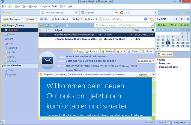
Task: Open the Chat tab button
Action: click(x=44, y=19)
